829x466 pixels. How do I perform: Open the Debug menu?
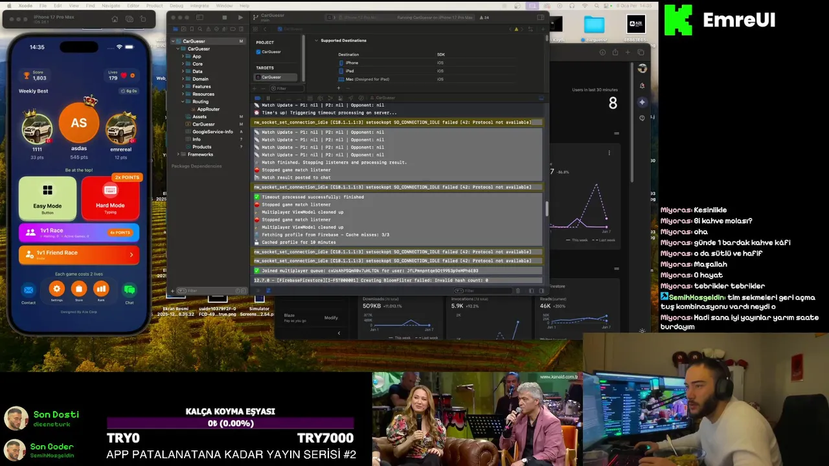pyautogui.click(x=176, y=5)
